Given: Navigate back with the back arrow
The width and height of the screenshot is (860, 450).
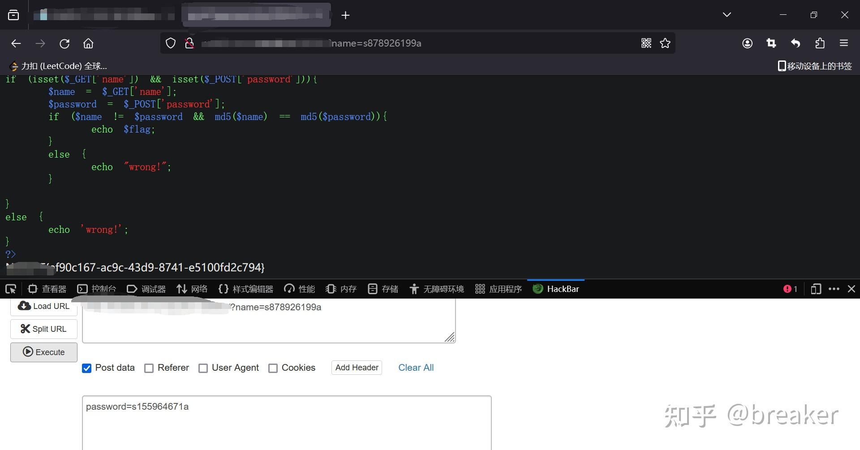Looking at the screenshot, I should [16, 43].
